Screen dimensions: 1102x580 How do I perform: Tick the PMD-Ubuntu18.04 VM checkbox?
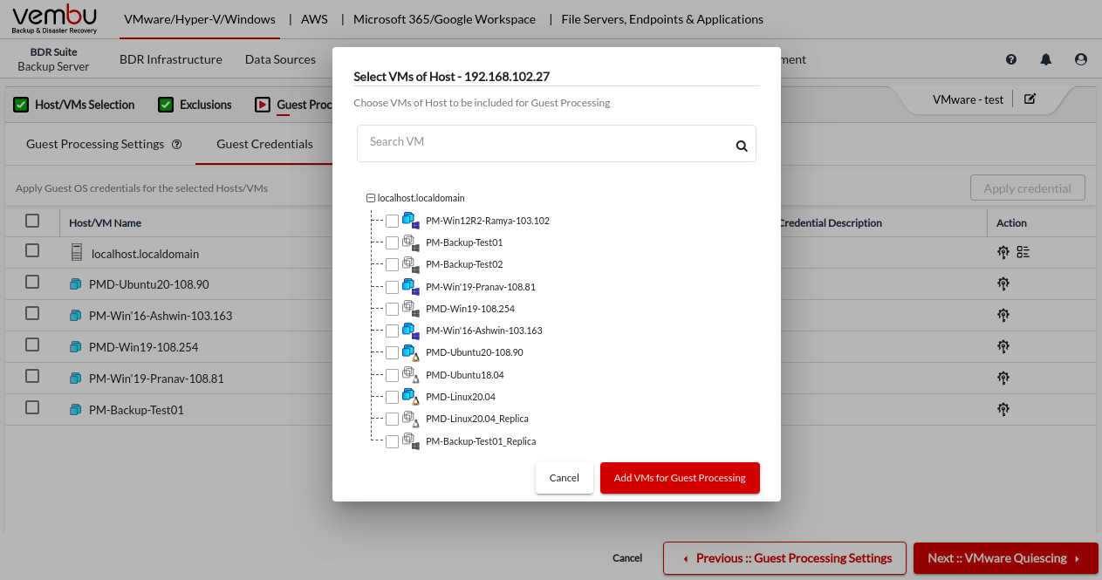coord(392,375)
